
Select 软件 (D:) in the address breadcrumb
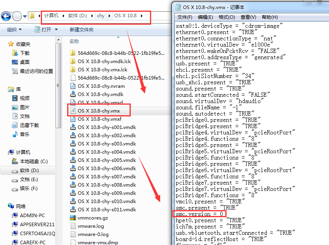coord(77,16)
